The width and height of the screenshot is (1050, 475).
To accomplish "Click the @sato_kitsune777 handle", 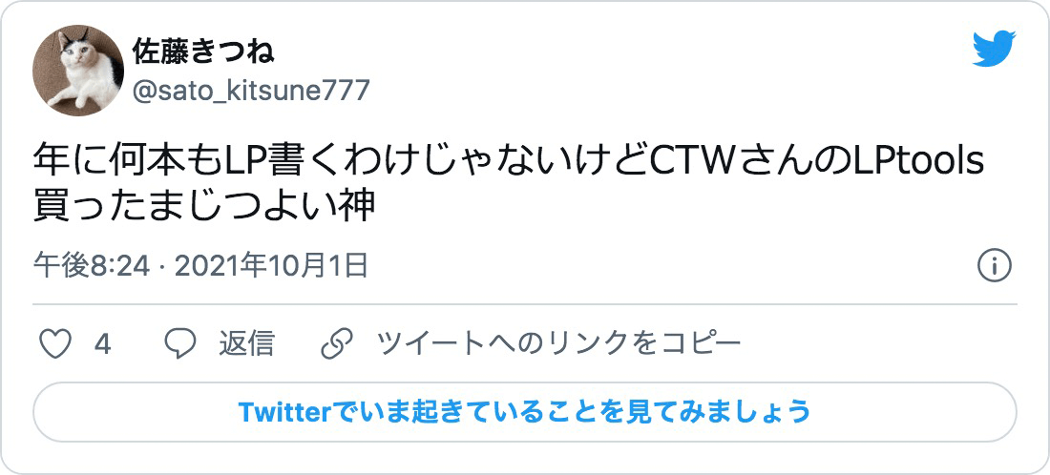I will point(250,90).
